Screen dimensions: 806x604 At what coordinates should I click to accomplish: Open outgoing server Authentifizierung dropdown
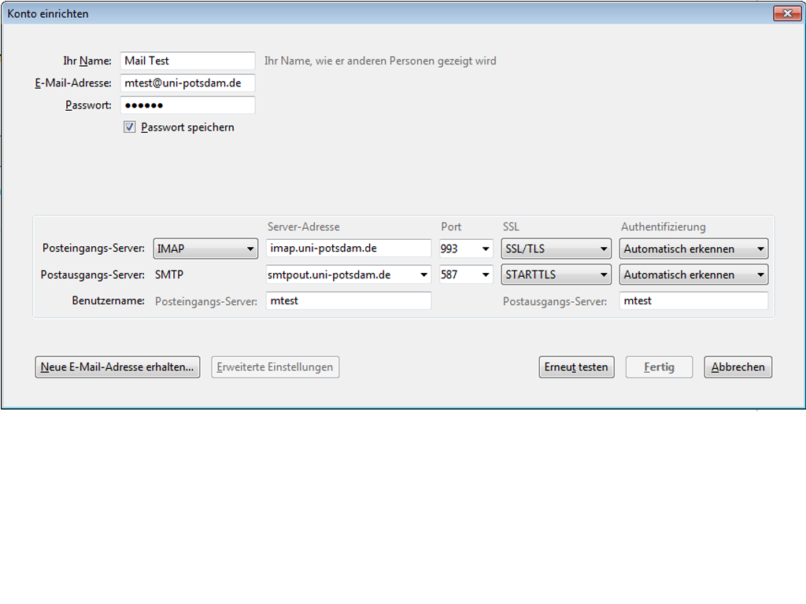point(694,275)
